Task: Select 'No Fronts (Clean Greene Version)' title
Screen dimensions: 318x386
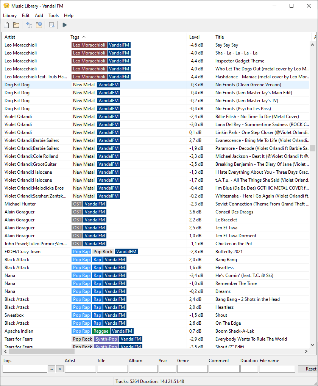Action: click(x=248, y=85)
